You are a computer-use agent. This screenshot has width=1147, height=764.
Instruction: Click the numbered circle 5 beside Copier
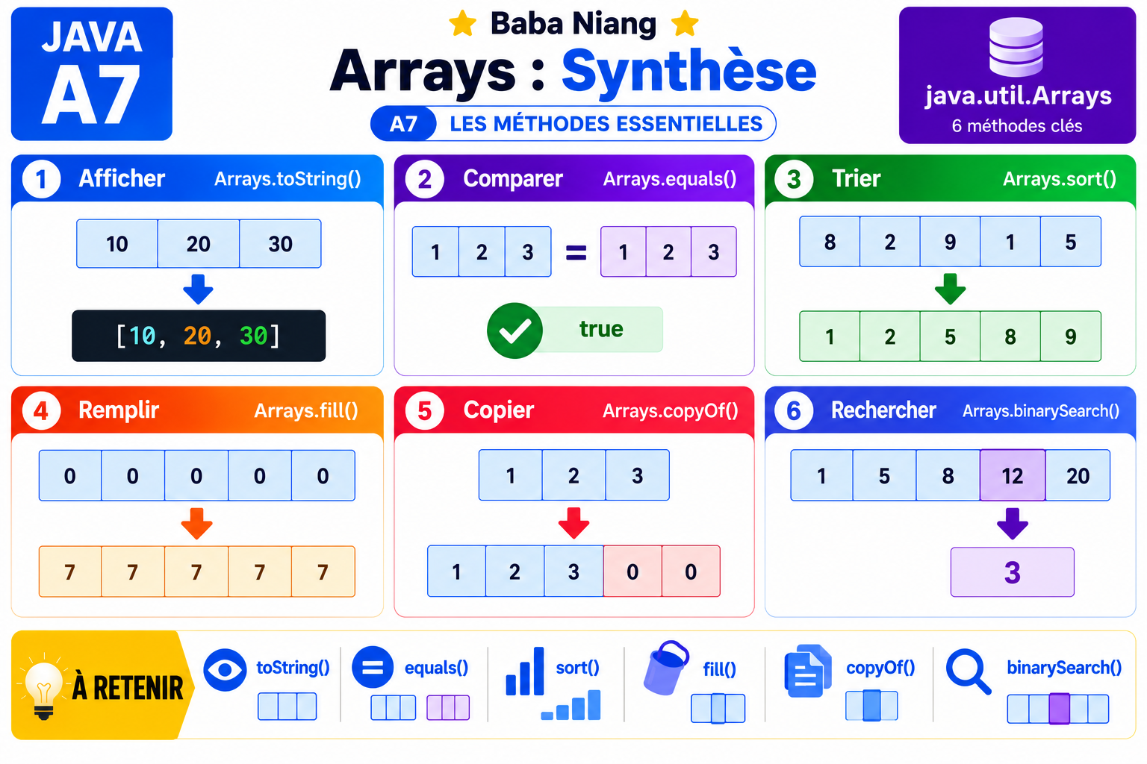click(x=424, y=410)
